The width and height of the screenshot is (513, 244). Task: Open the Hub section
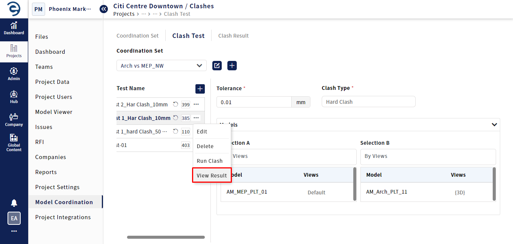point(14,97)
